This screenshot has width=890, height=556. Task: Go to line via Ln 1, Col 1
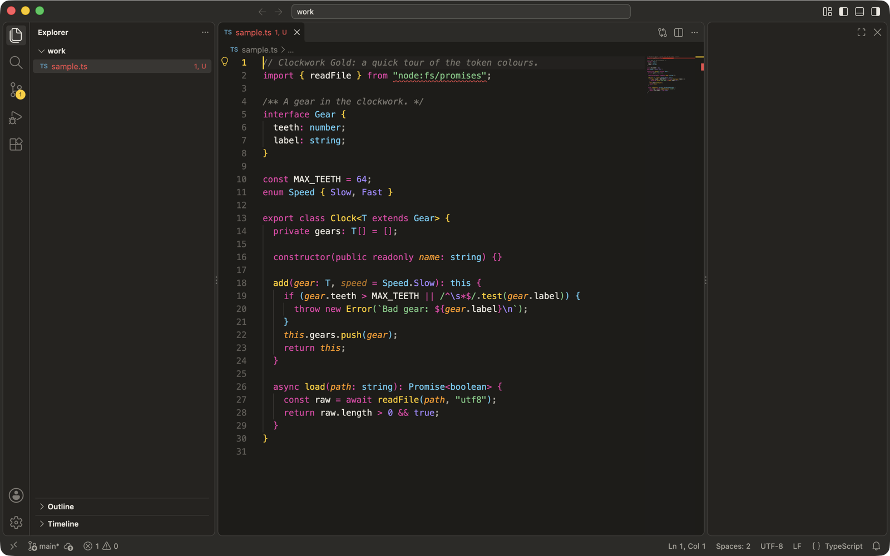687,546
